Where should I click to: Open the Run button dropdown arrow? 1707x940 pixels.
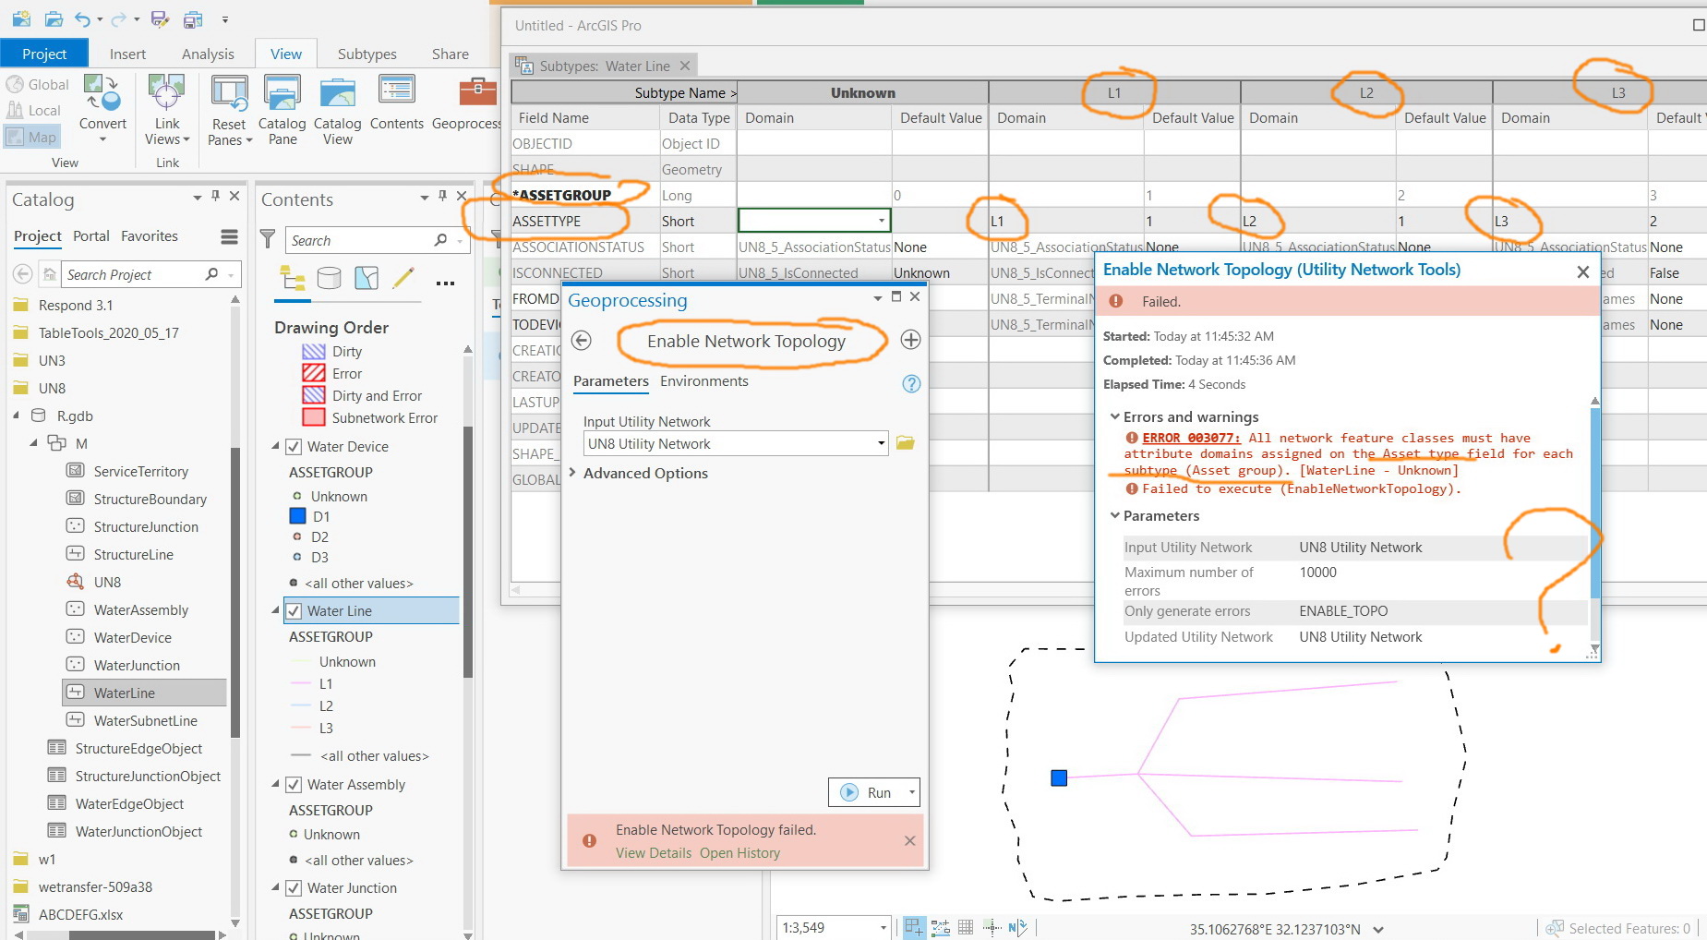tap(912, 792)
